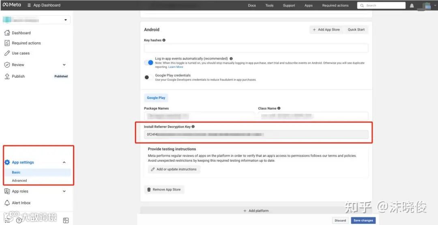Select the Google Play tab
This screenshot has width=438, height=225.
[156, 98]
